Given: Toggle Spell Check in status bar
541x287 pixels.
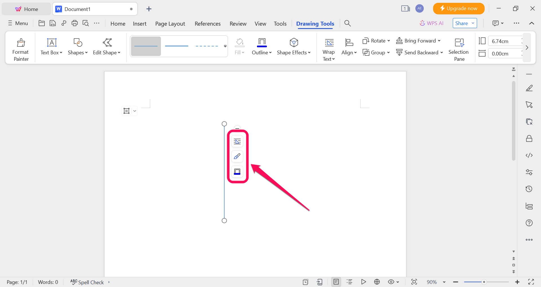Looking at the screenshot, I should click(87, 282).
